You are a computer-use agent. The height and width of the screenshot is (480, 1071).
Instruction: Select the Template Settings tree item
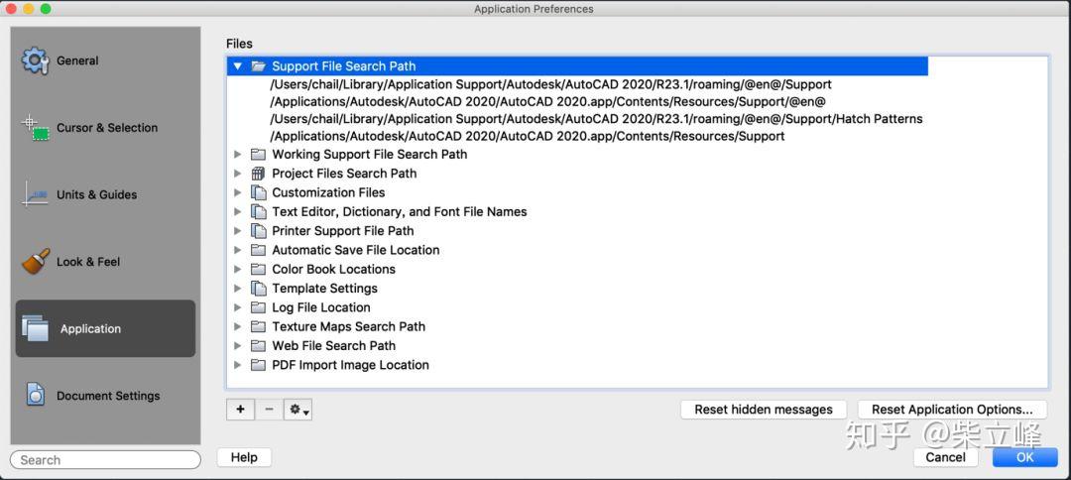[x=324, y=289]
